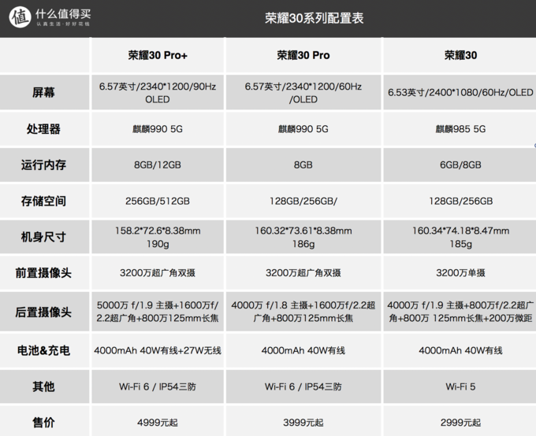Click the 麒麟985 5G cell

460,129
